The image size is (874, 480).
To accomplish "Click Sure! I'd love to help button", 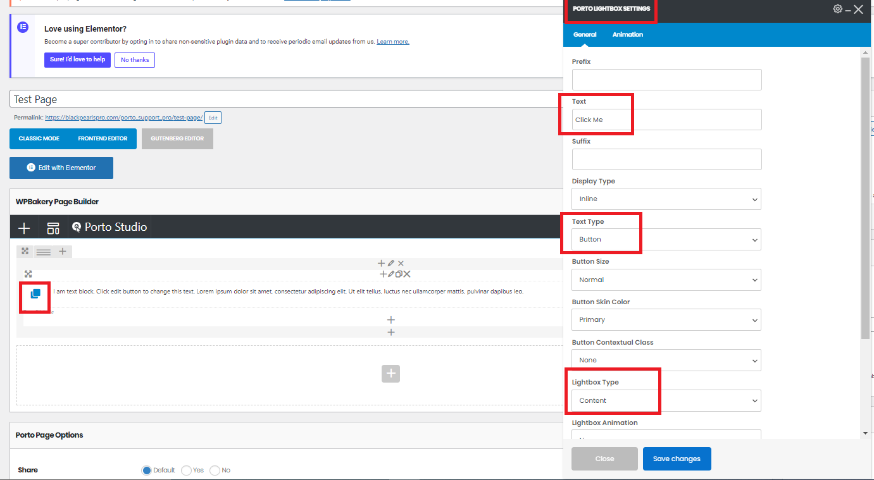I will coord(78,59).
